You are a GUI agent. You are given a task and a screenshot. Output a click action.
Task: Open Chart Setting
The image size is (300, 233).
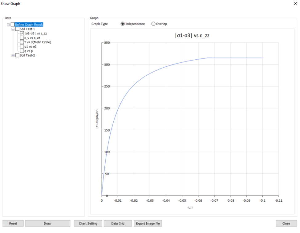(88, 223)
